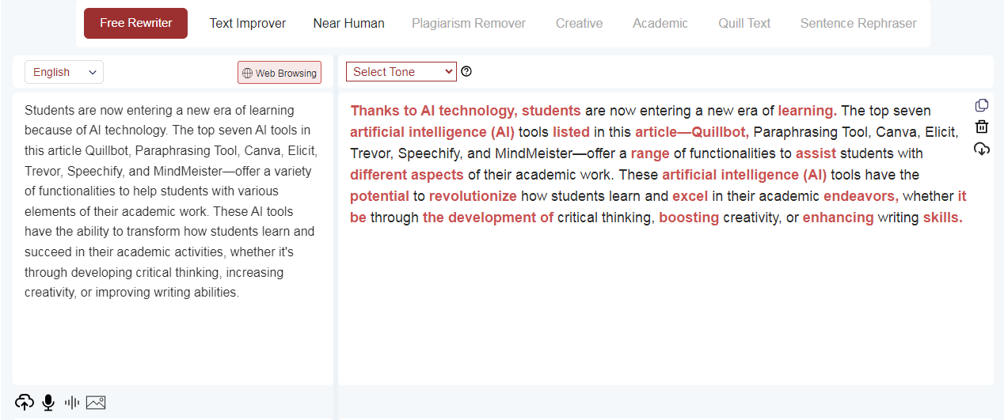Choose the Creative mode tab

pos(580,24)
